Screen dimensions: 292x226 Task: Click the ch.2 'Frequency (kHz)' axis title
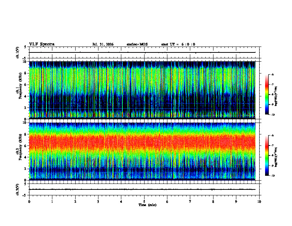pos(21,147)
